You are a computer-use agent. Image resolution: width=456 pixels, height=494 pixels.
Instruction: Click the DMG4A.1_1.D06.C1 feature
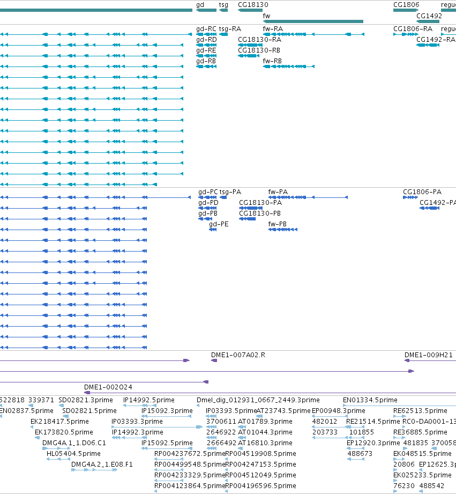point(56,448)
